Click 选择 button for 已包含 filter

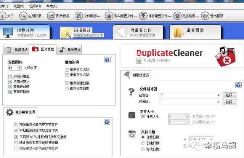point(229,95)
